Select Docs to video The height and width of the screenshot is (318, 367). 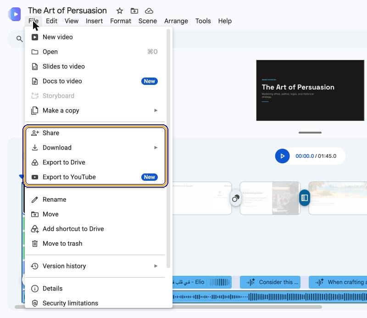95,81
